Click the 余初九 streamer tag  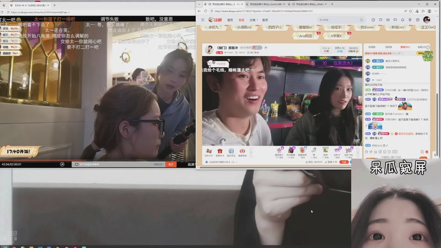(214, 27)
